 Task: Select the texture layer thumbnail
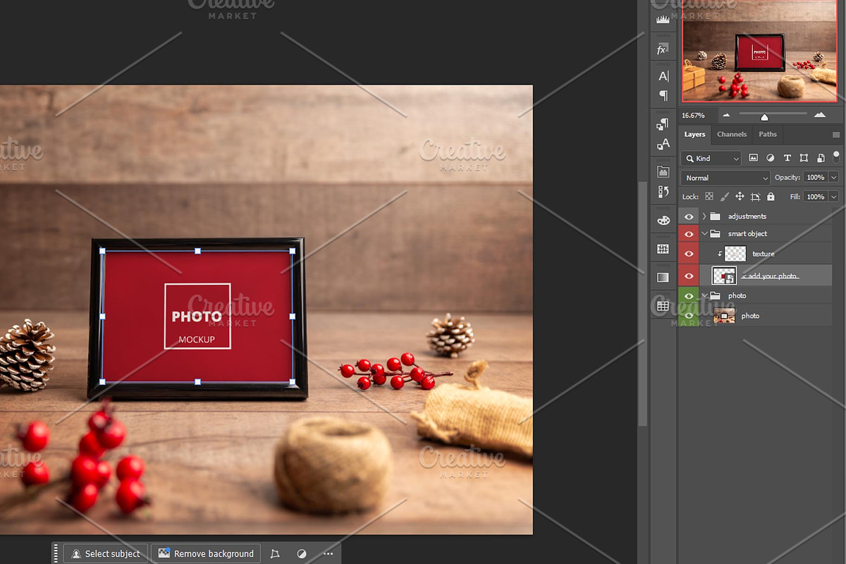click(x=735, y=254)
